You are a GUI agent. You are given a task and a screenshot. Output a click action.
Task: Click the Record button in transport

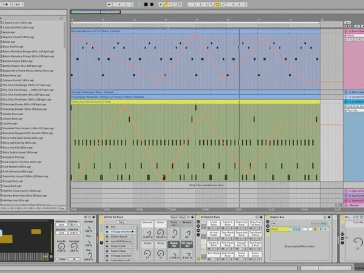tap(152, 4)
